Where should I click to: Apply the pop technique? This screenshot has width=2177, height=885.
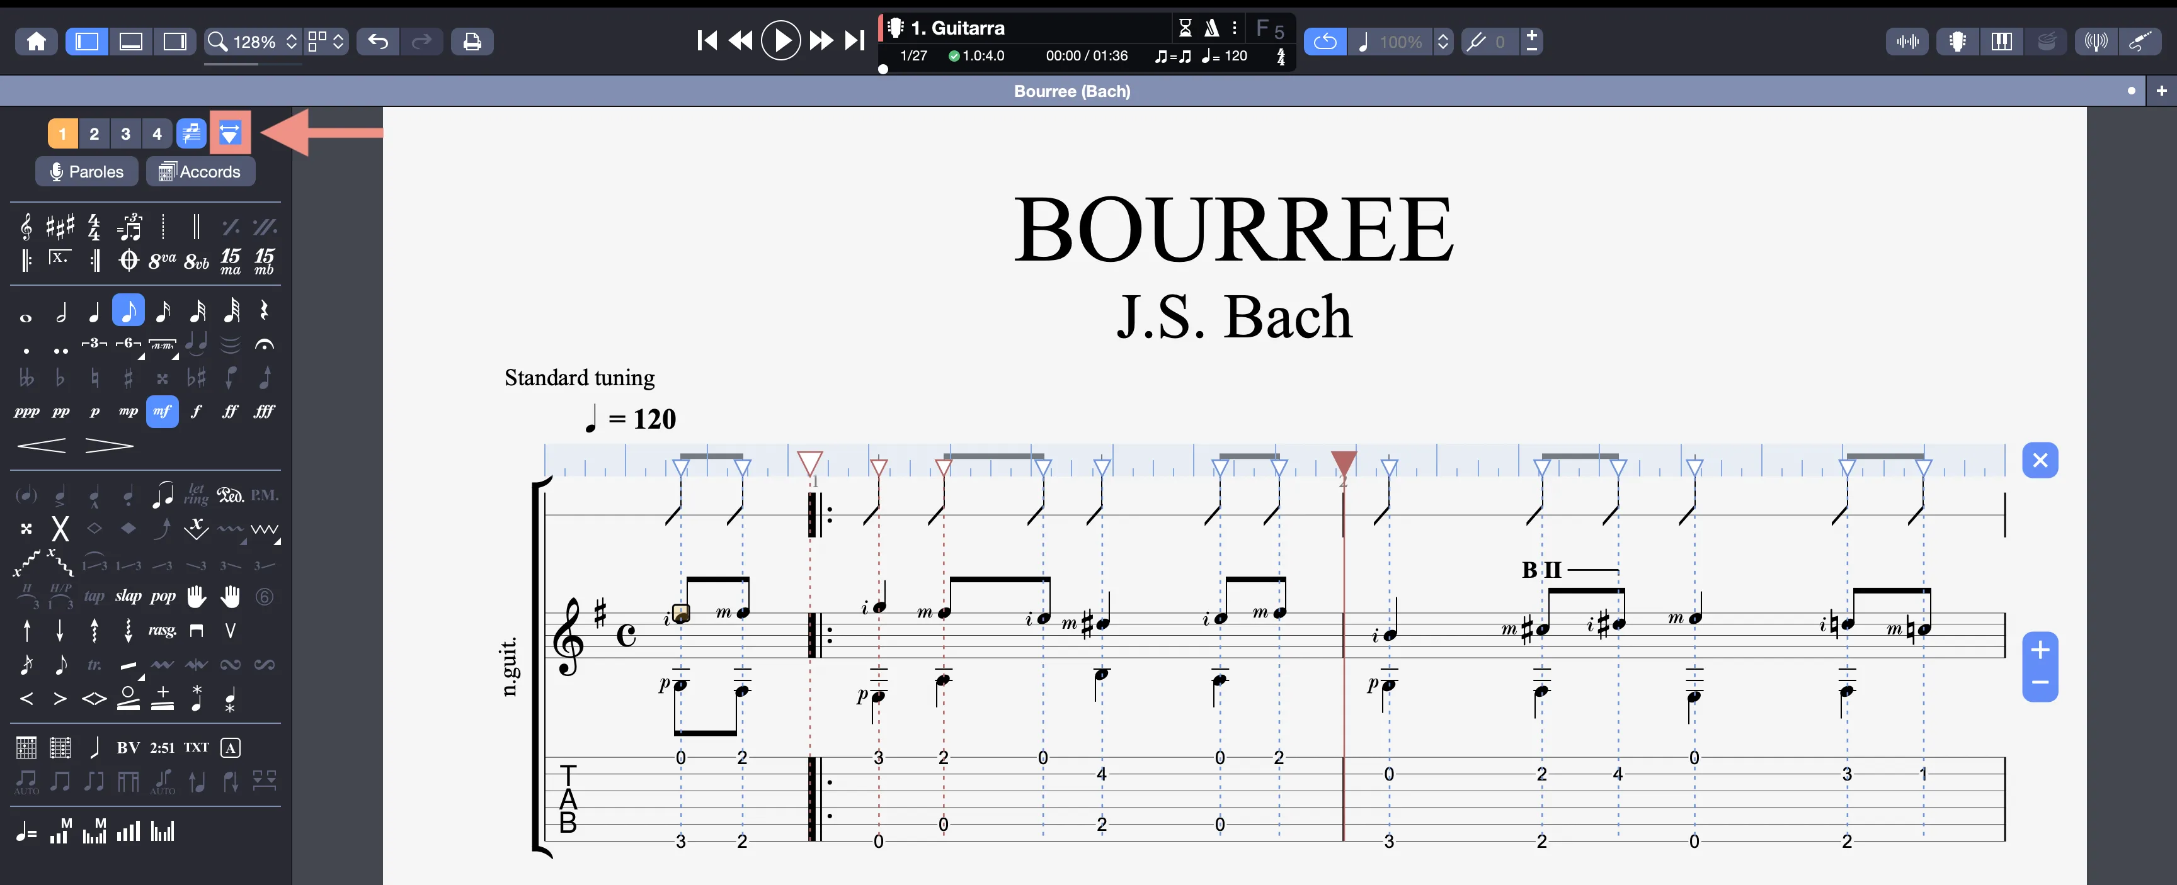163,596
